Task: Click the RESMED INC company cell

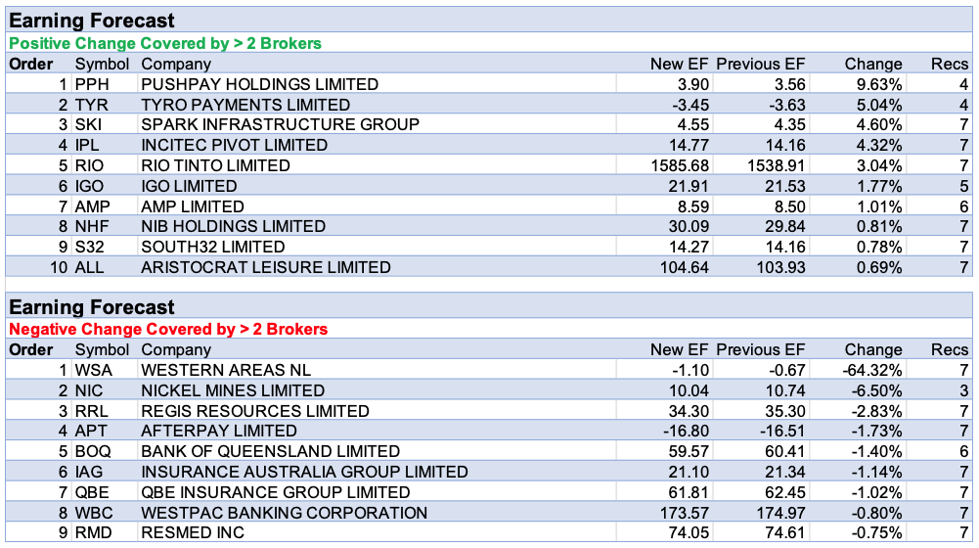Action: pos(193,533)
